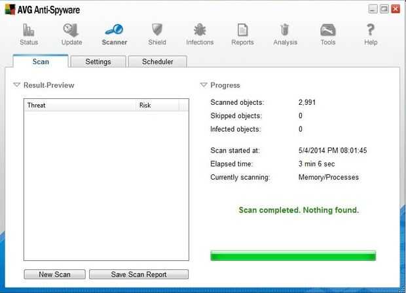
Task: Collapse the Progress section triangle
Action: pyautogui.click(x=204, y=85)
